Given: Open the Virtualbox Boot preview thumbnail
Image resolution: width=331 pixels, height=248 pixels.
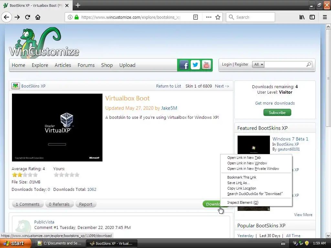Looking at the screenshot, I should tap(57, 127).
